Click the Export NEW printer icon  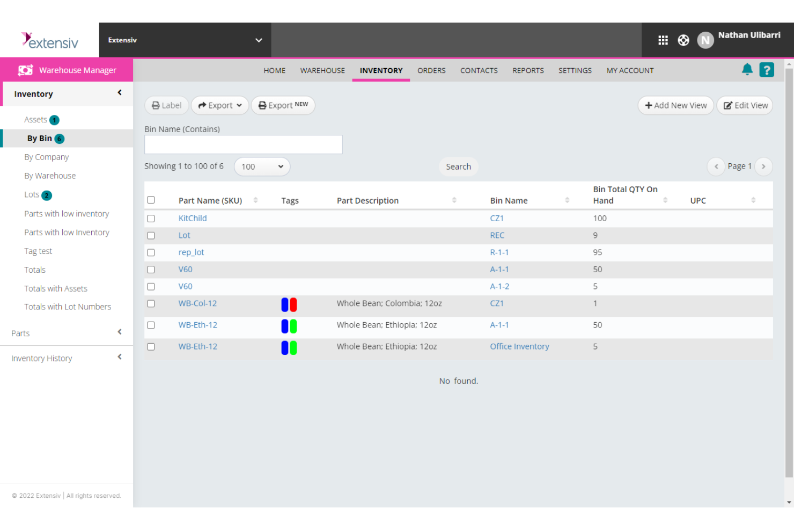coord(262,105)
